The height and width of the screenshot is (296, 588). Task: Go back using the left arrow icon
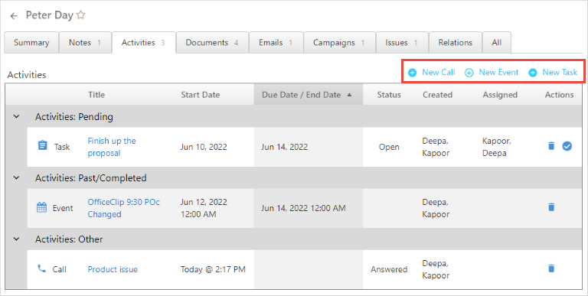coord(14,16)
